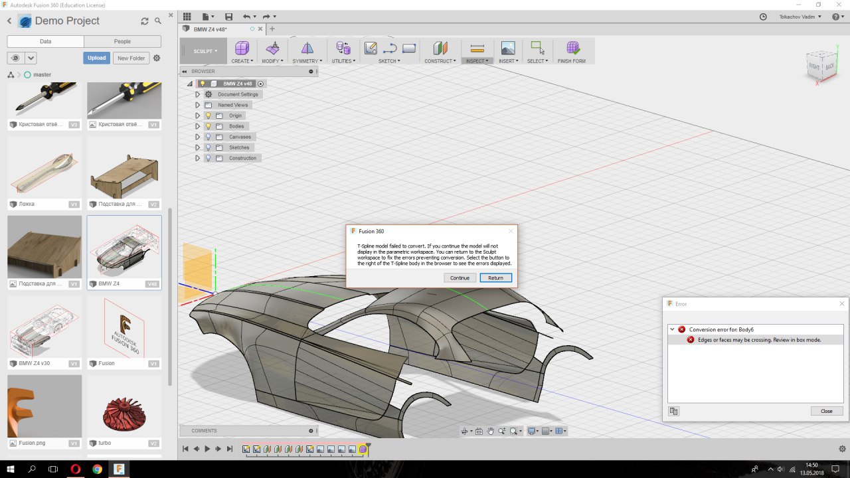Click the Job Status clock icon

coord(763,17)
